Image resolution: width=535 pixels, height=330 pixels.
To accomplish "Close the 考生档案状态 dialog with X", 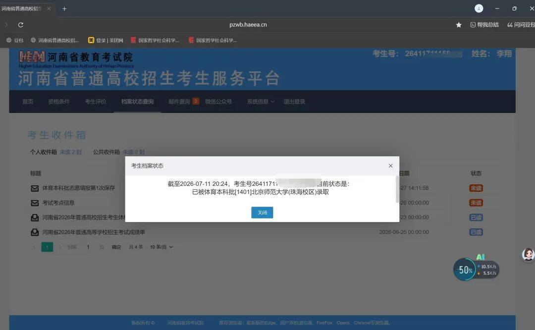I will [x=391, y=165].
